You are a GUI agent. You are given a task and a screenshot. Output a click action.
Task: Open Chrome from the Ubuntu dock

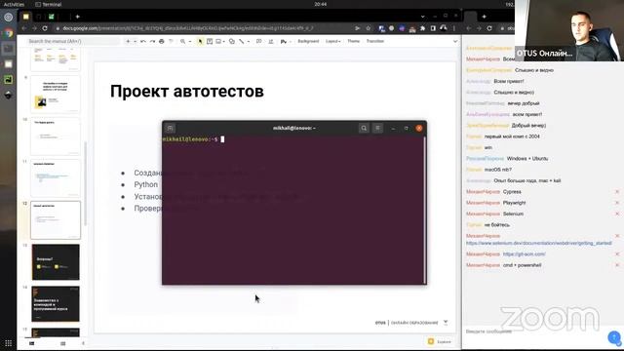click(9, 33)
